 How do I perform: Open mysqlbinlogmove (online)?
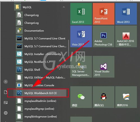[x=41, y=117]
